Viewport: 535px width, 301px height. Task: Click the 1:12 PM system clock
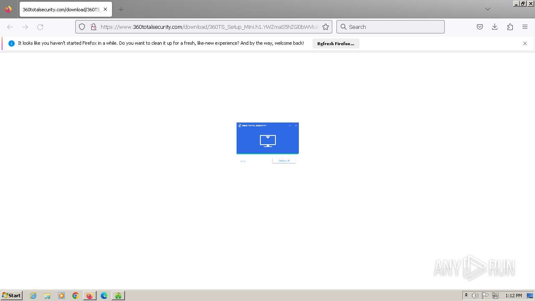pos(513,296)
